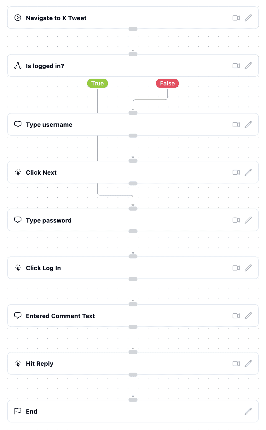Viewport: 266px width, 430px height.
Task: Click video camera icon on Navigate to X Tweet
Action: click(236, 18)
